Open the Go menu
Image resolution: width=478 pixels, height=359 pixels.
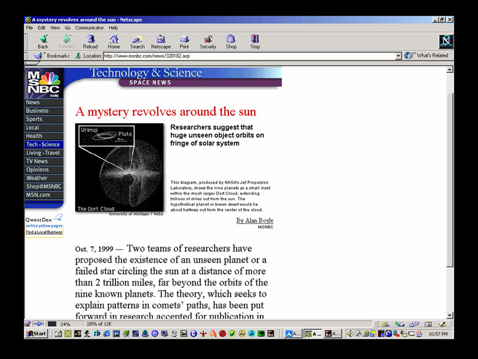click(x=68, y=28)
